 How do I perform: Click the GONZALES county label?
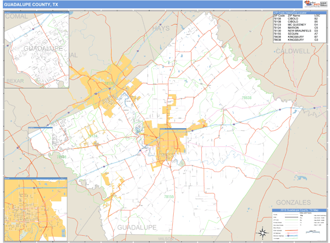(x=293, y=202)
